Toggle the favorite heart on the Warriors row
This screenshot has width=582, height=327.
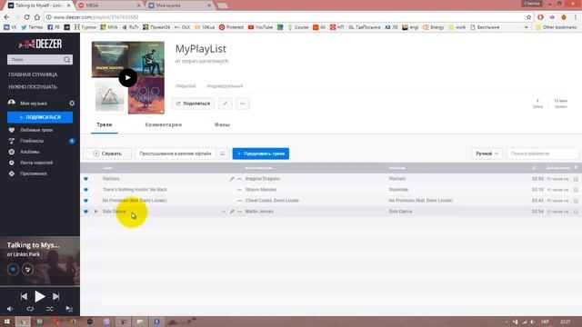coord(85,179)
